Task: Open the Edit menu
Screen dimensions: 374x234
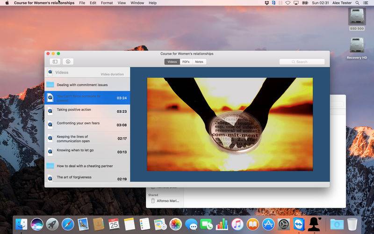Action: click(x=93, y=3)
